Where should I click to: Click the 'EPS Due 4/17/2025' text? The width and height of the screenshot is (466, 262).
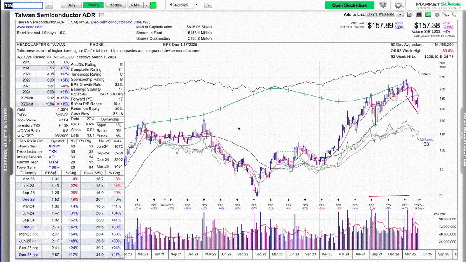pos(180,45)
